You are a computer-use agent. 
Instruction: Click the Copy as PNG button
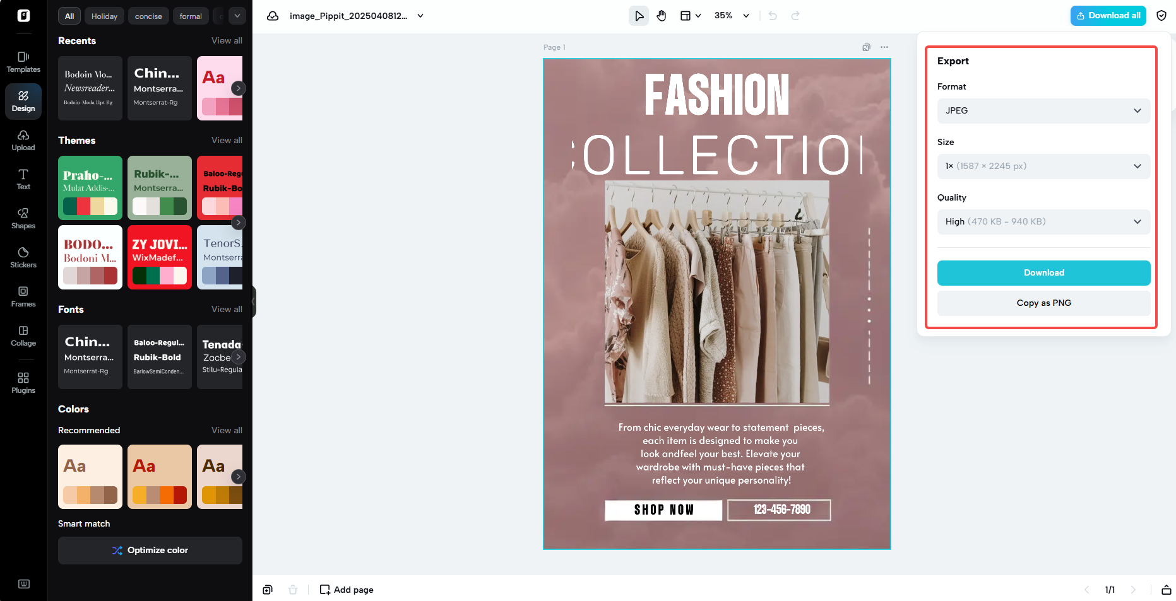point(1043,303)
